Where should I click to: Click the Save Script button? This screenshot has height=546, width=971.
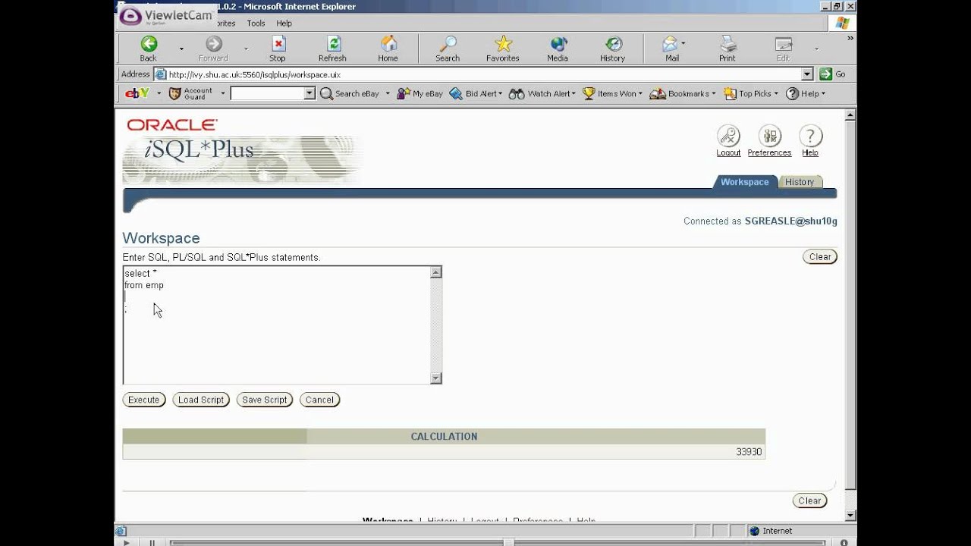point(265,400)
